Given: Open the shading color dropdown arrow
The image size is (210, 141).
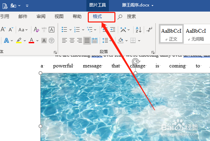Looking at the screenshot, I should point(126,41).
